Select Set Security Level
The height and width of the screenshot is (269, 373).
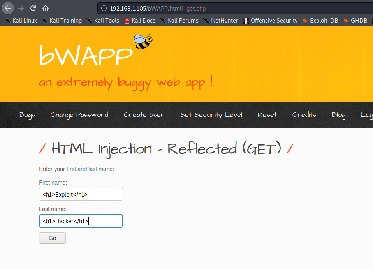point(211,115)
